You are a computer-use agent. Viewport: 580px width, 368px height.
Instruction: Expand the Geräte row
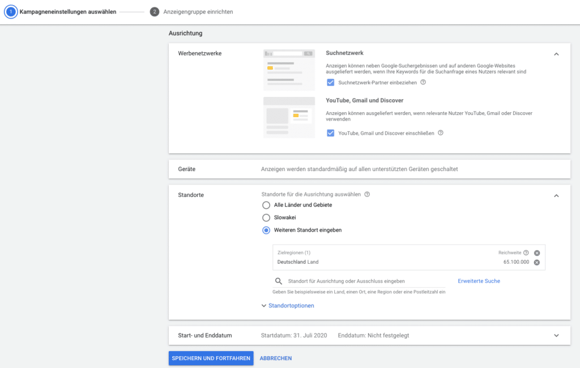(369, 169)
